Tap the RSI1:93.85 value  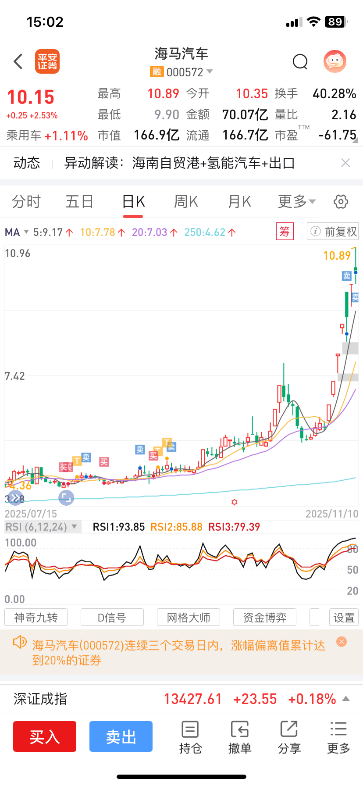[x=119, y=527]
